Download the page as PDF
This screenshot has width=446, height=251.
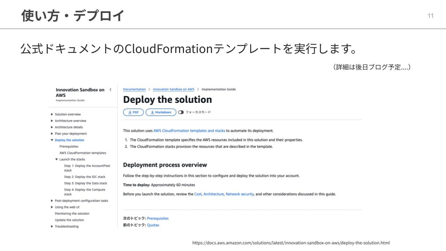pos(133,112)
